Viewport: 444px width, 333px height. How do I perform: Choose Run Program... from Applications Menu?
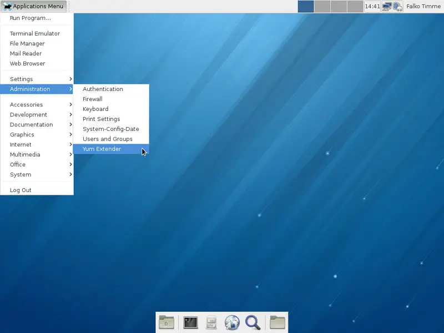click(30, 18)
